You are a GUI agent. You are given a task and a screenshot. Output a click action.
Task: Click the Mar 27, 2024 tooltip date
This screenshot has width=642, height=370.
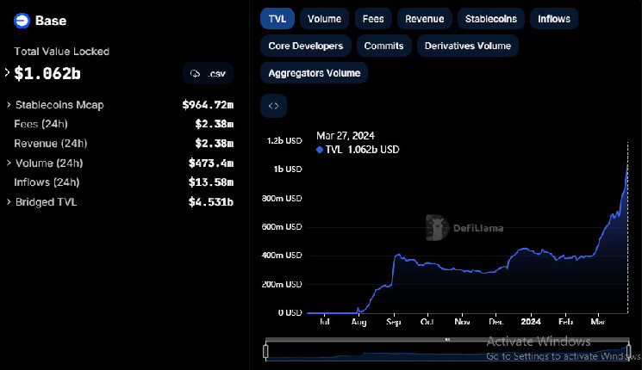click(x=346, y=136)
